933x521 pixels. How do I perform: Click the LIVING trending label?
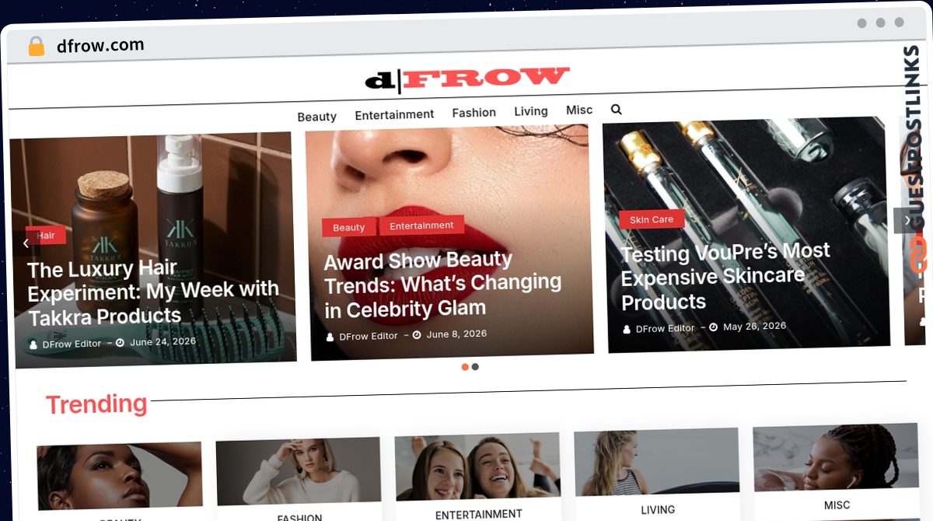click(x=658, y=509)
